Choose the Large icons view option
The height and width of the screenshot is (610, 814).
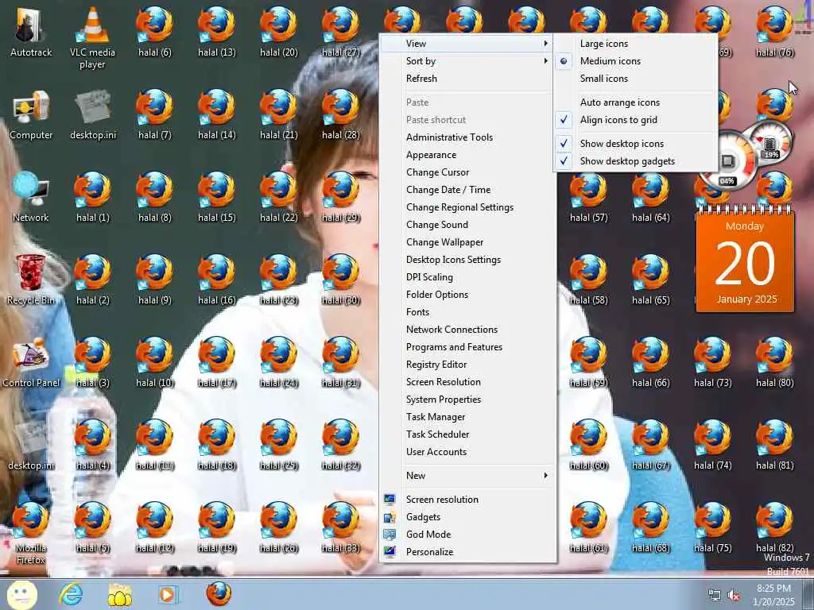point(636,44)
